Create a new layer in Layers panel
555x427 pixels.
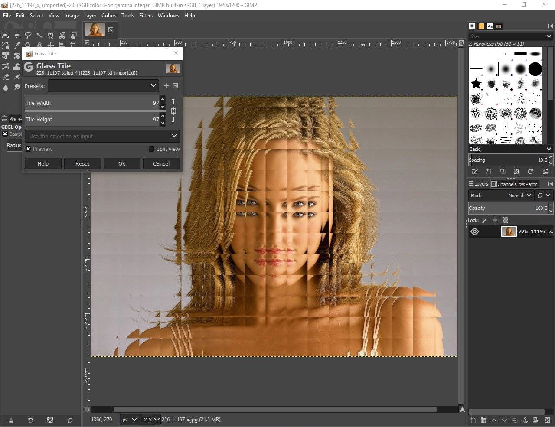473,420
